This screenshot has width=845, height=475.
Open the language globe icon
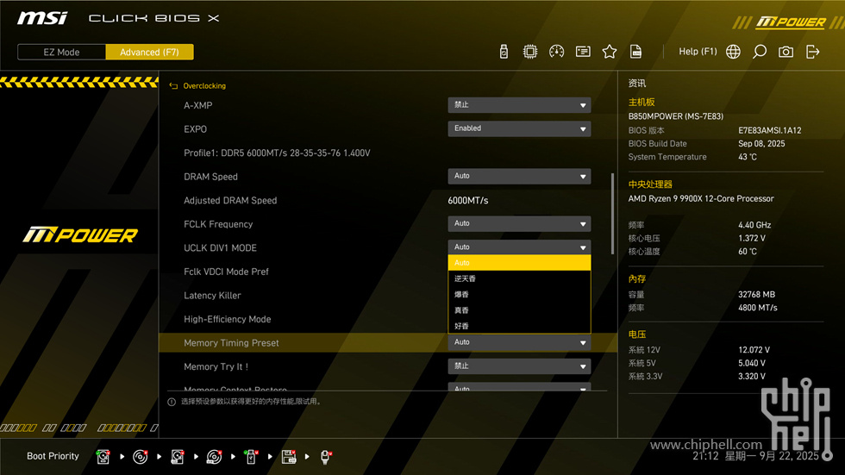click(x=733, y=52)
